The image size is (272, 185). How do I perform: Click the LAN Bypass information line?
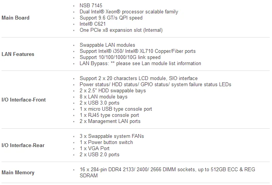(x=140, y=64)
